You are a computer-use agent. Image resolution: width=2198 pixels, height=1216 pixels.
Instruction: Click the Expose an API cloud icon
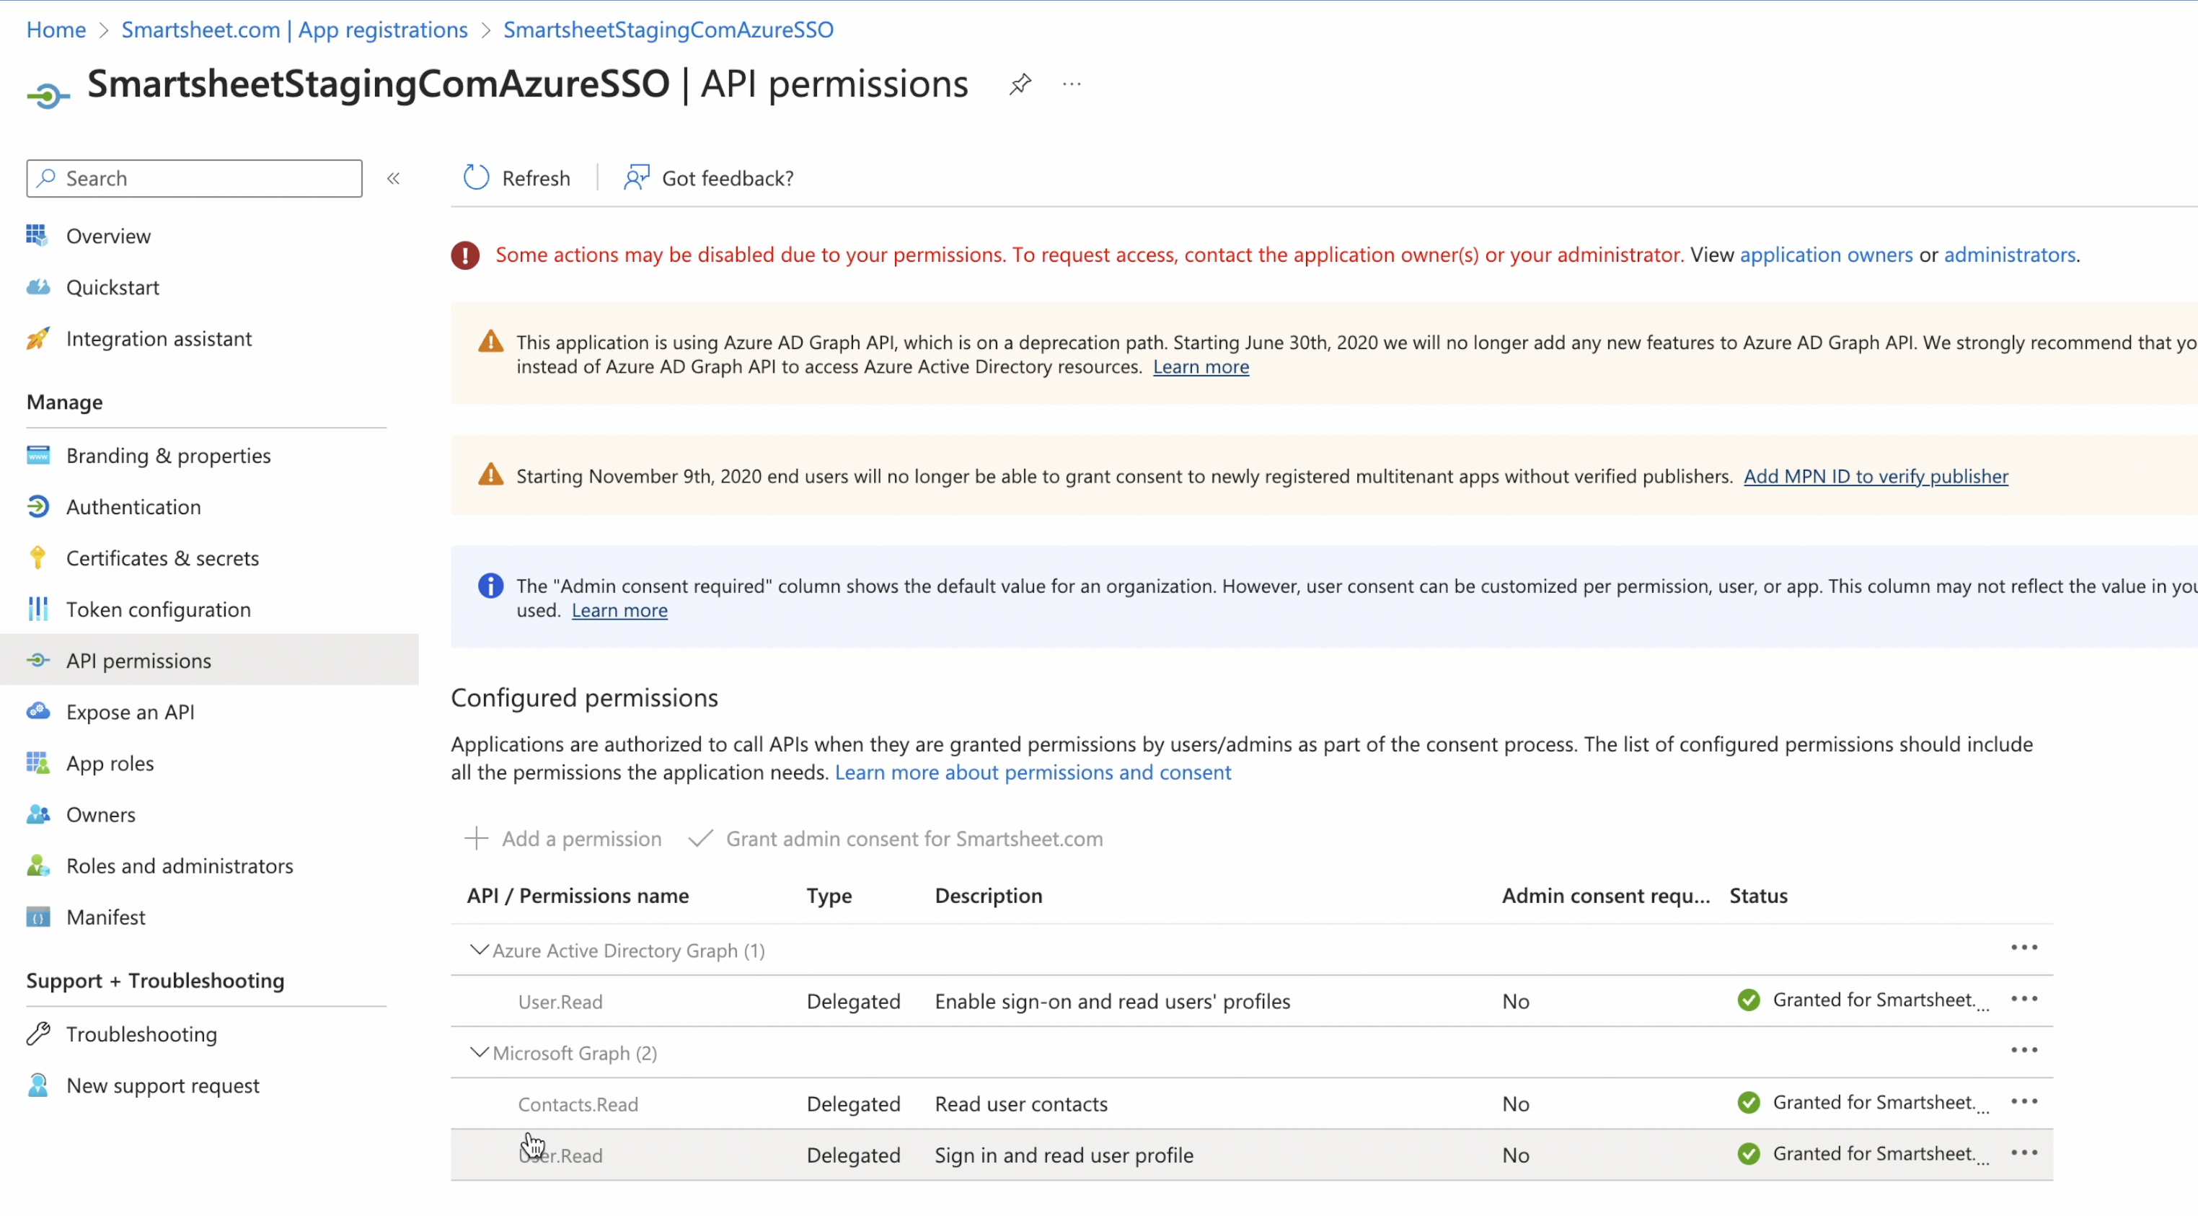[x=37, y=711]
